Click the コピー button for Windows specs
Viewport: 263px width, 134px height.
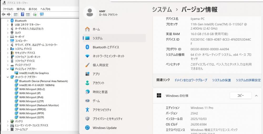240,96
